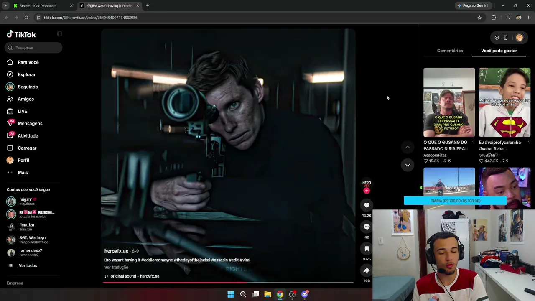This screenshot has height=301, width=535.
Task: Go to previous video with up arrow
Action: point(408,147)
